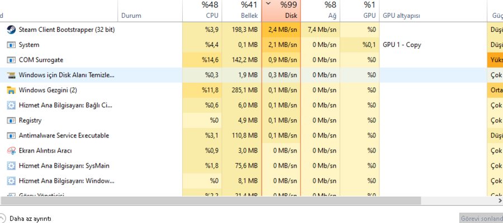
Task: Click GPU 1 - Copy engine cell
Action: pos(402,45)
